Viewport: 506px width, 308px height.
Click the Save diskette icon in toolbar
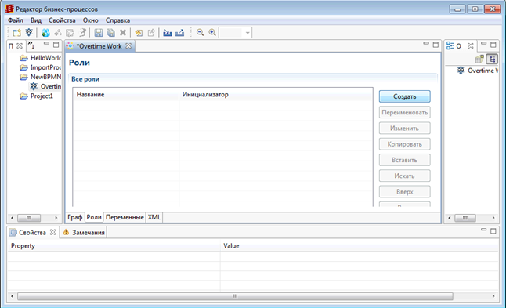coord(98,33)
